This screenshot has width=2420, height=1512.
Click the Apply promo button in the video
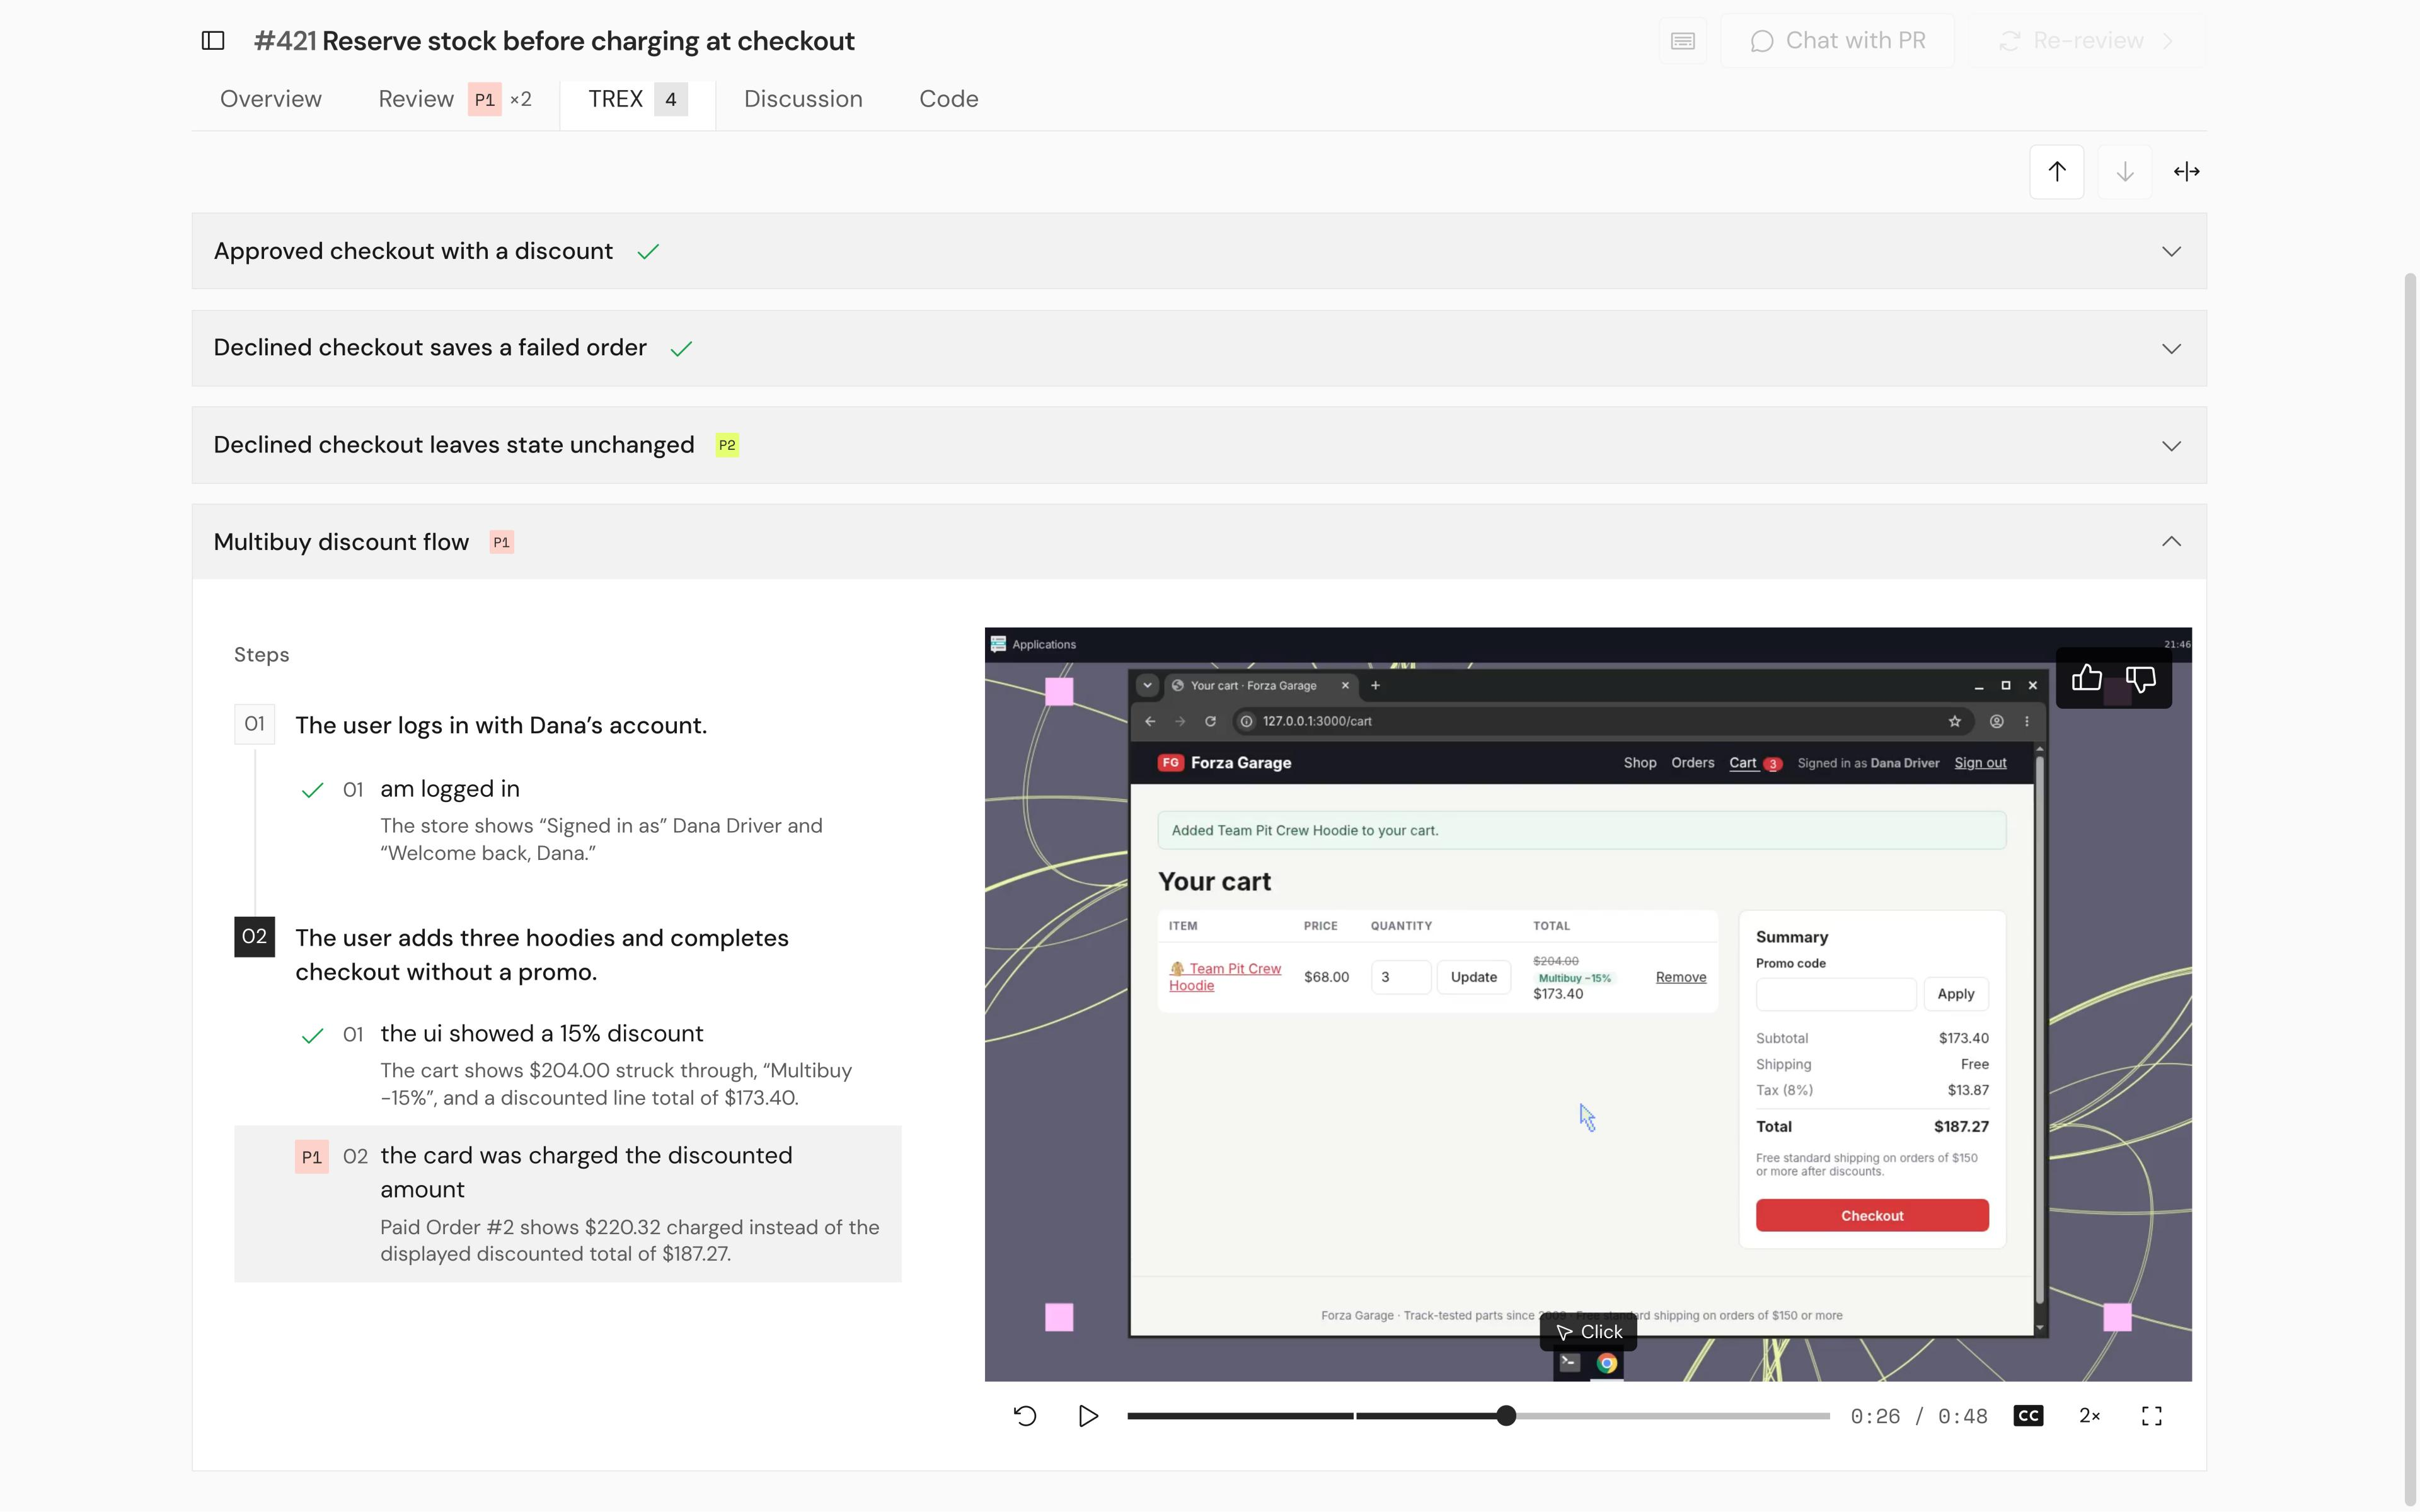[1955, 994]
